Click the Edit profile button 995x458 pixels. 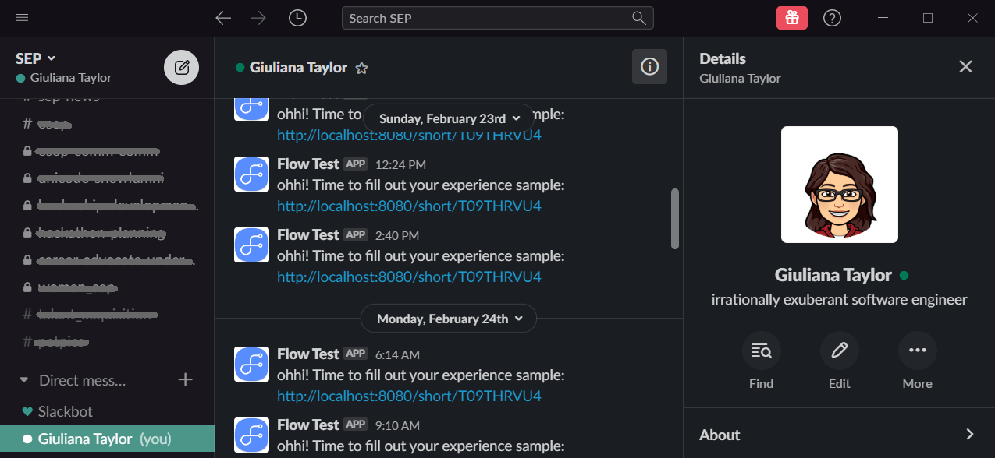pos(839,351)
